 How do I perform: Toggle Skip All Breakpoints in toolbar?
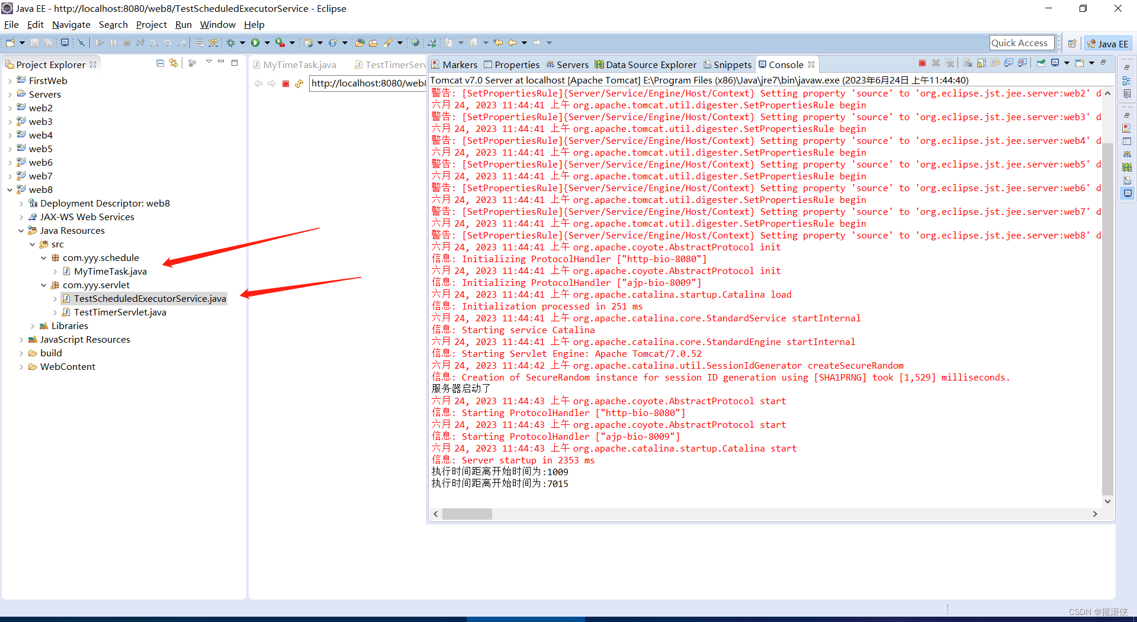pos(81,43)
